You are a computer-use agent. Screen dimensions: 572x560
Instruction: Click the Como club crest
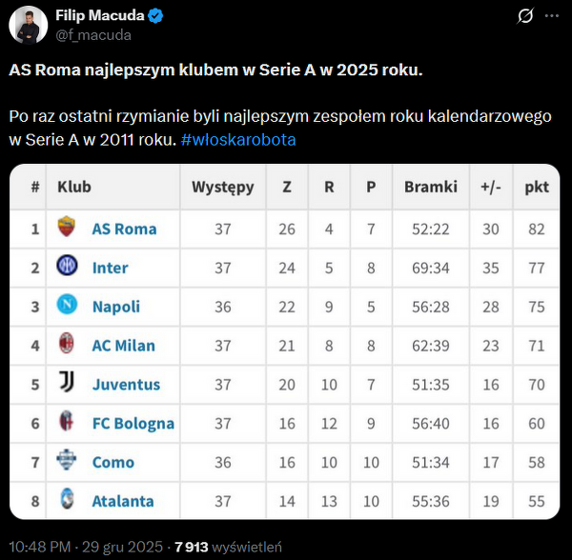(67, 462)
